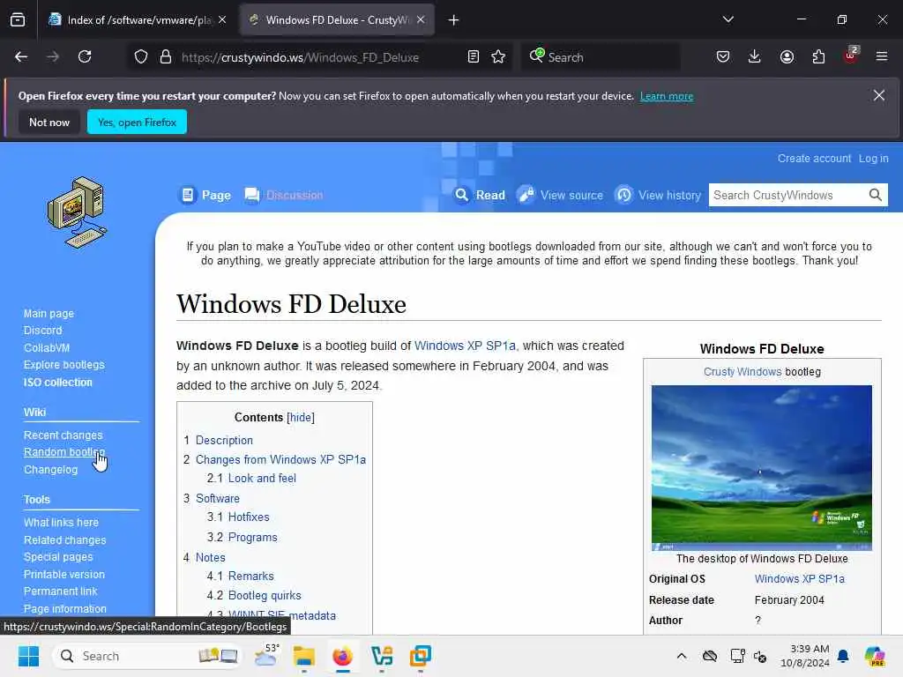This screenshot has height=677, width=903.
Task: Click the site security padlock icon
Action: pos(166,56)
